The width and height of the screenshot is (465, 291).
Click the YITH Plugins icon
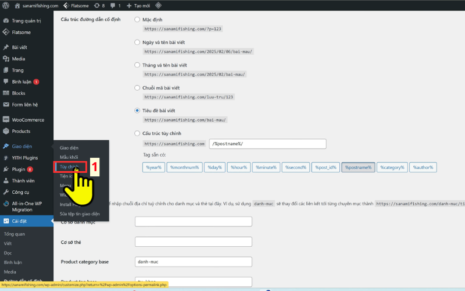click(x=6, y=158)
